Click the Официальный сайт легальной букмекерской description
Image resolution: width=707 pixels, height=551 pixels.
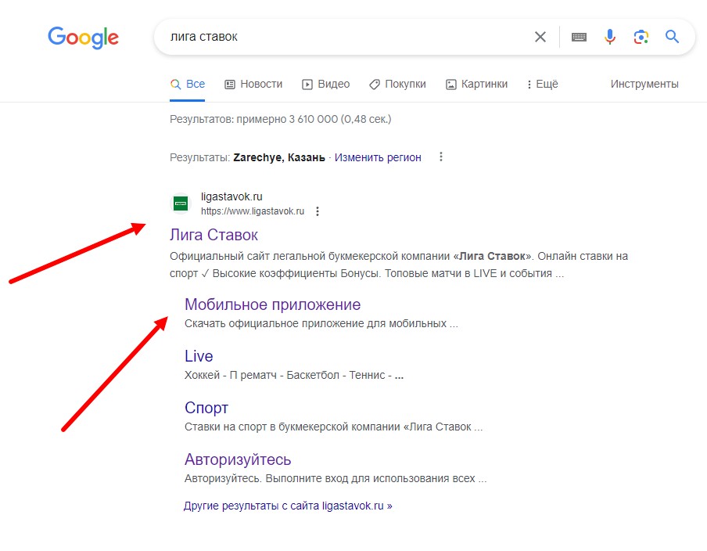(399, 265)
